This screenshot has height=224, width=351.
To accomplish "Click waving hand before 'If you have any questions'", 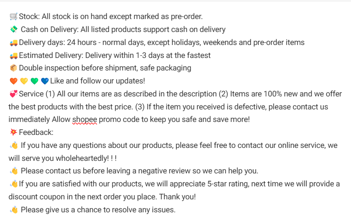I will tap(14, 145).
